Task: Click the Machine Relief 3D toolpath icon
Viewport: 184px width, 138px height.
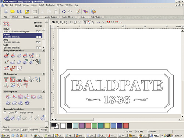Action: coord(8,97)
